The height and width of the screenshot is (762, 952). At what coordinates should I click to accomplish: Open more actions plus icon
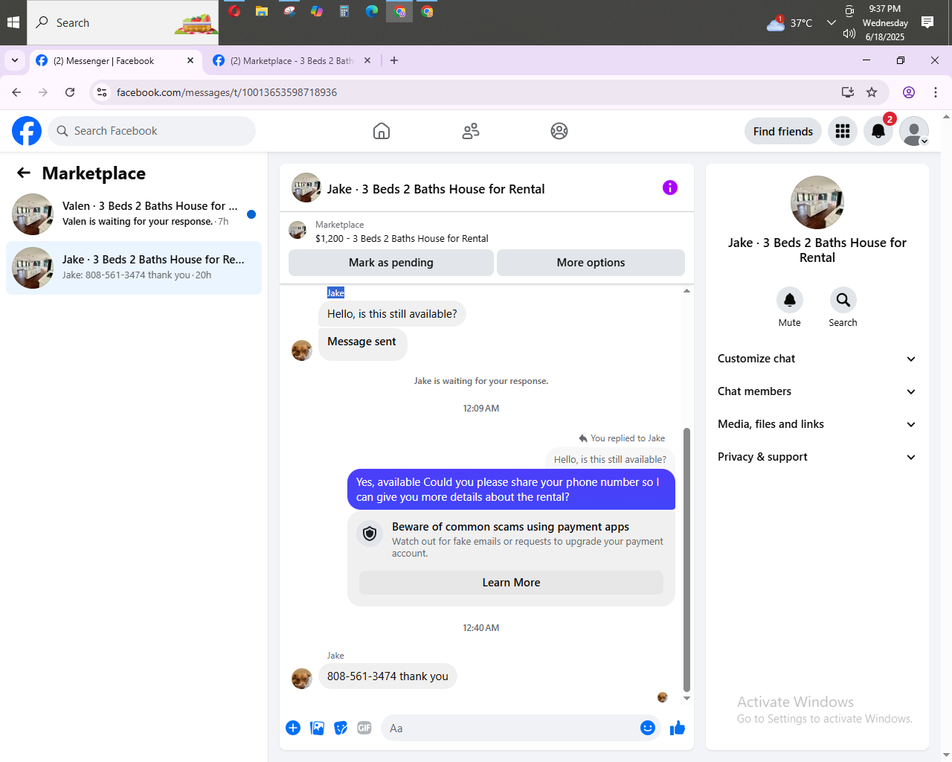pos(293,728)
